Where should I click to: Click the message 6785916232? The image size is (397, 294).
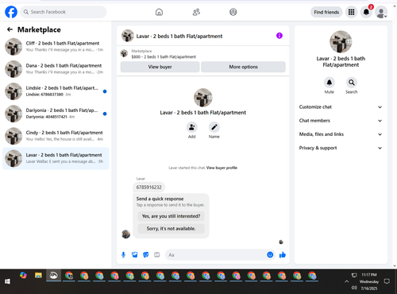tap(149, 188)
